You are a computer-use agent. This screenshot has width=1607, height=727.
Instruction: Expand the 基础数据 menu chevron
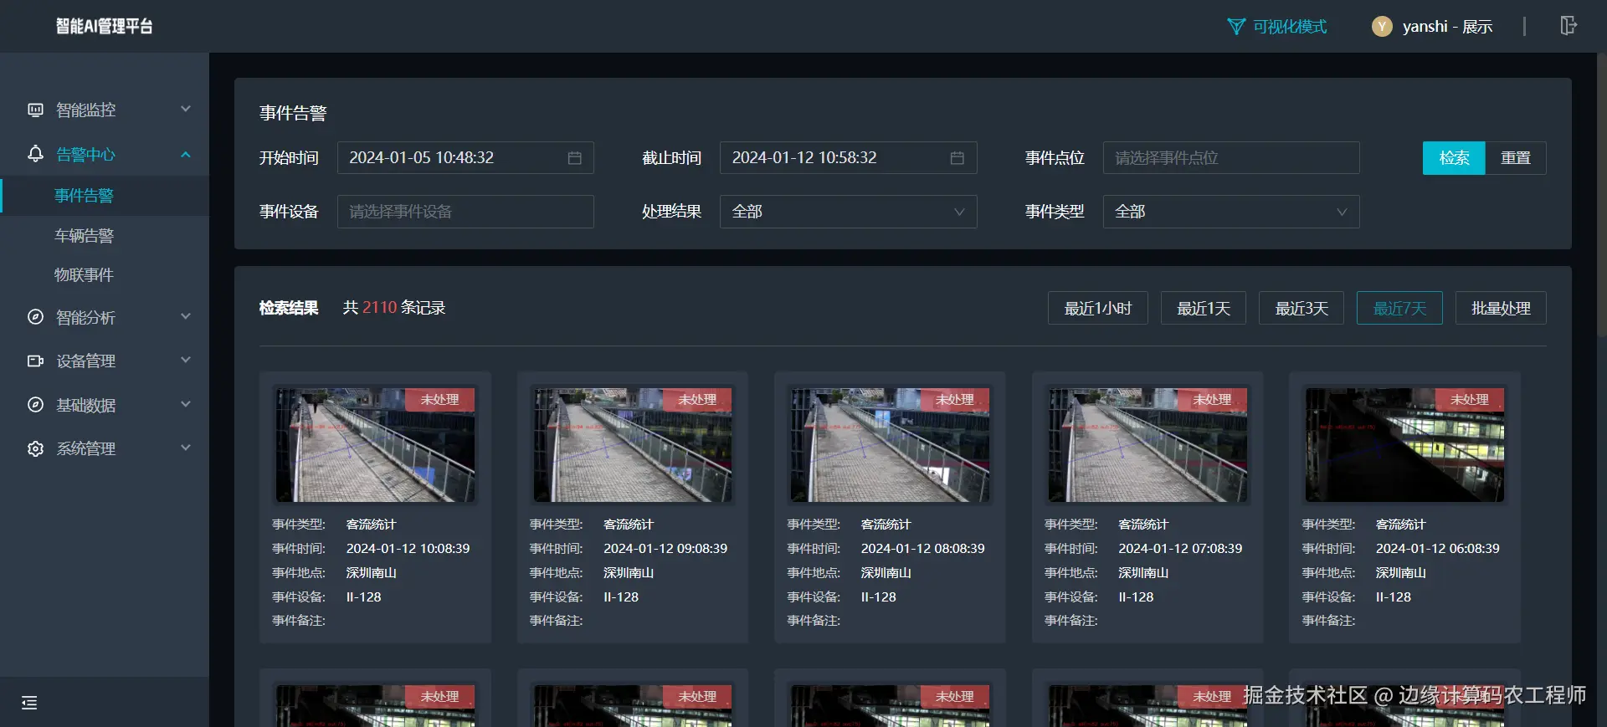[186, 404]
